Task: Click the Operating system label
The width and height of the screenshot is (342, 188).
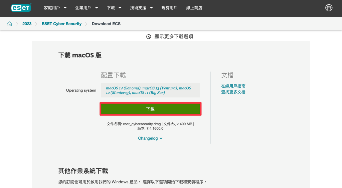Action: (81, 90)
